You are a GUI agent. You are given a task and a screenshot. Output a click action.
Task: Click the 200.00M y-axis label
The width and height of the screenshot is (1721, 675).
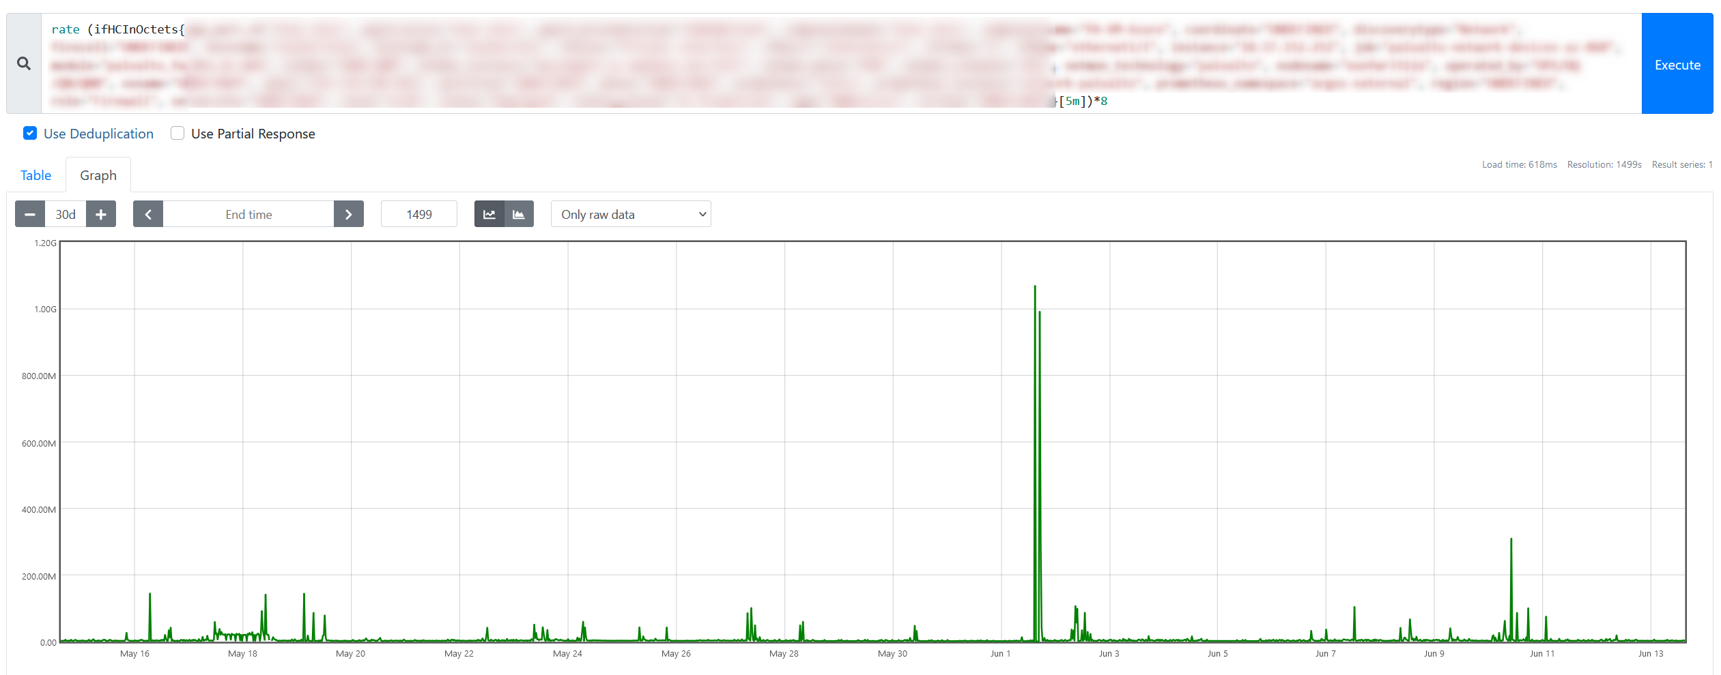click(39, 576)
